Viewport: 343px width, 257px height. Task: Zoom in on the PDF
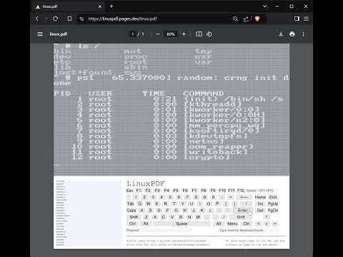184,34
